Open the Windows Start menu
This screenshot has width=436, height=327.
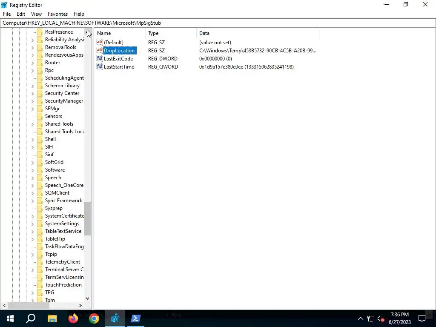pos(10,318)
